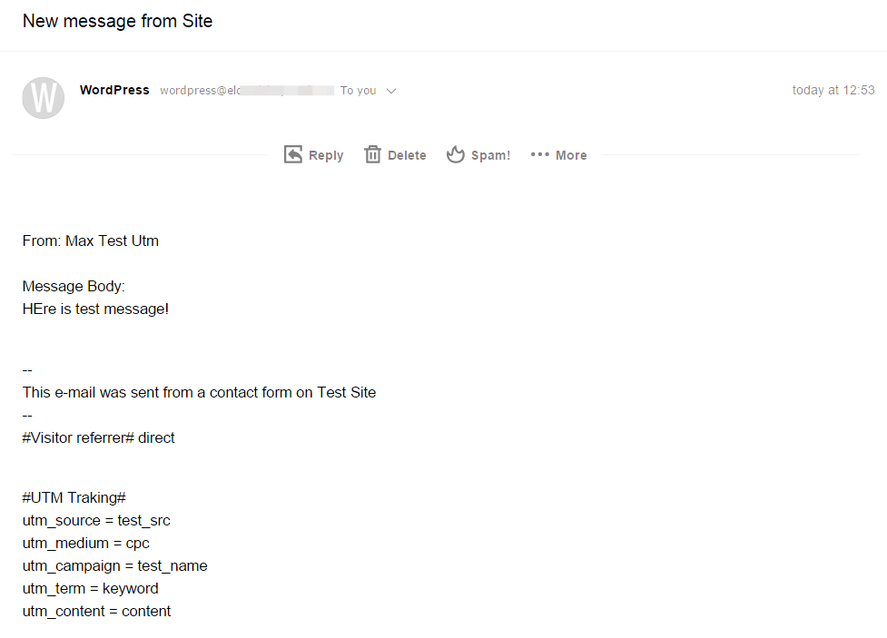Click the '#Visitor referrer# direct' line
The height and width of the screenshot is (638, 887).
[98, 437]
